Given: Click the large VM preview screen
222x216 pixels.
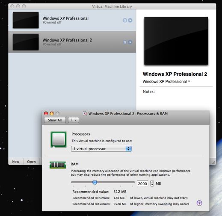Looking at the screenshot, I should (x=176, y=41).
